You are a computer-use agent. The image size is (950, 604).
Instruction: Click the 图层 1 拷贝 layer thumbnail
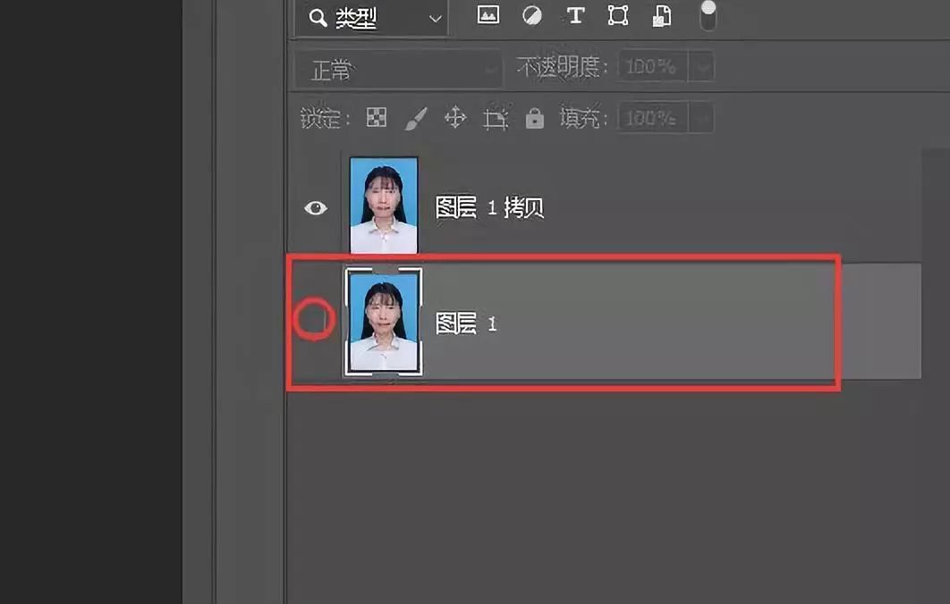383,206
